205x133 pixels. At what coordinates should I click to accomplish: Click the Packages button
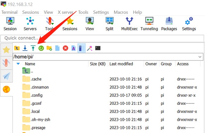tap(169, 24)
